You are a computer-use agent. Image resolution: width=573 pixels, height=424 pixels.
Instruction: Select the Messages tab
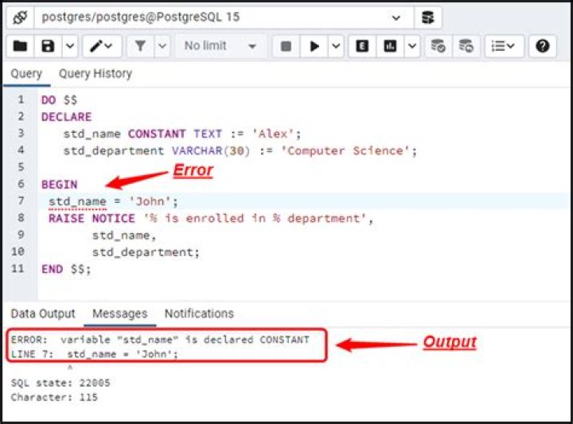click(x=120, y=313)
